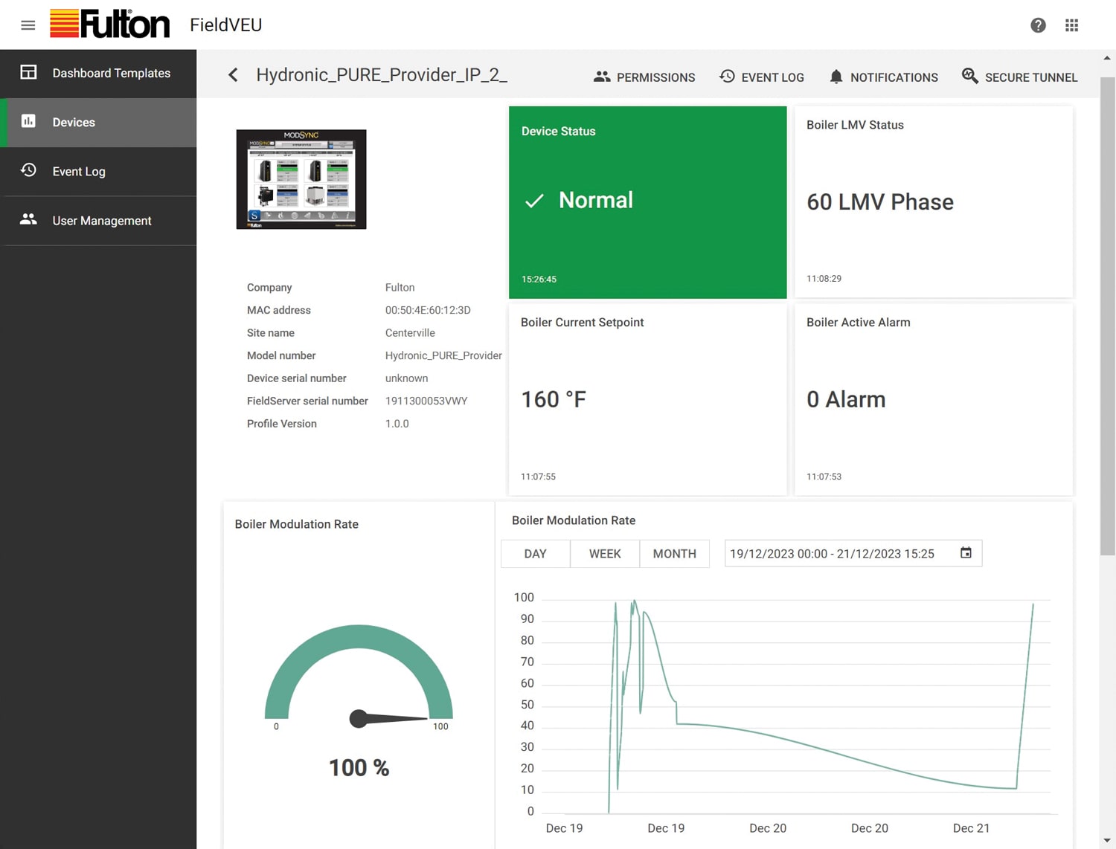Click the EVENT LOG toolbar button
This screenshot has height=849, width=1116.
[x=762, y=77]
